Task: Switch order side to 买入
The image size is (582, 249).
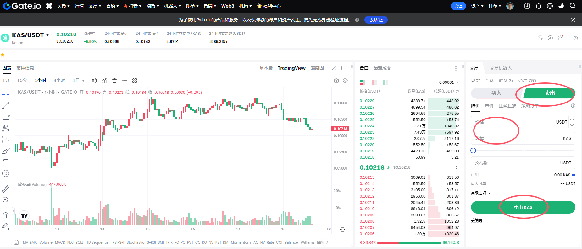Action: 496,93
